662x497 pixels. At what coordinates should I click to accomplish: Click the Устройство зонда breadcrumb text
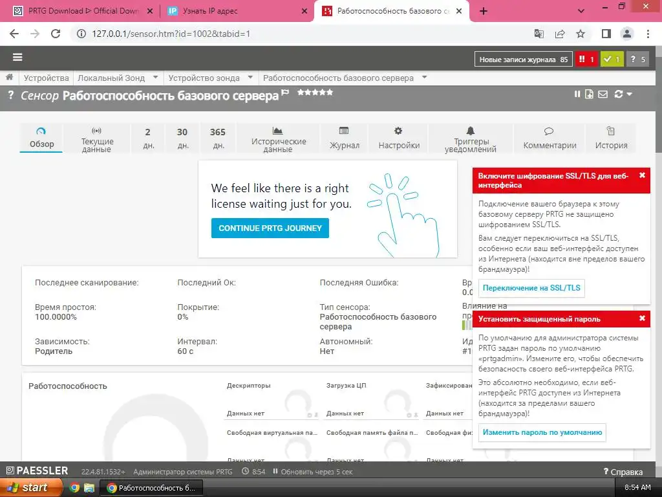coord(204,78)
